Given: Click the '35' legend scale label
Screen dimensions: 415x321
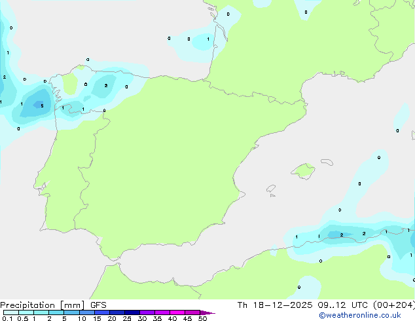Looking at the screenshot, I should [x=157, y=318].
